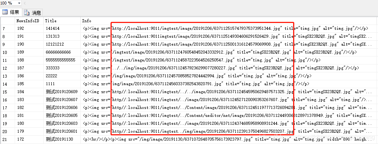Select the row header numbered 16
This screenshot has width=378, height=144.
[8, 100]
